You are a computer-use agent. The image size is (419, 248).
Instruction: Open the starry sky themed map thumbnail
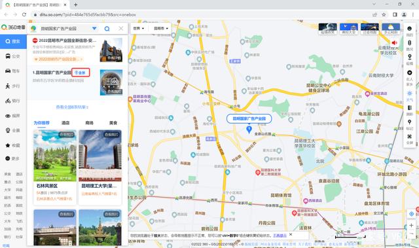(x=327, y=29)
